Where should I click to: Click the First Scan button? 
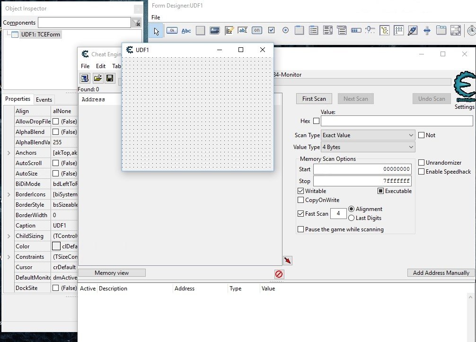[314, 99]
